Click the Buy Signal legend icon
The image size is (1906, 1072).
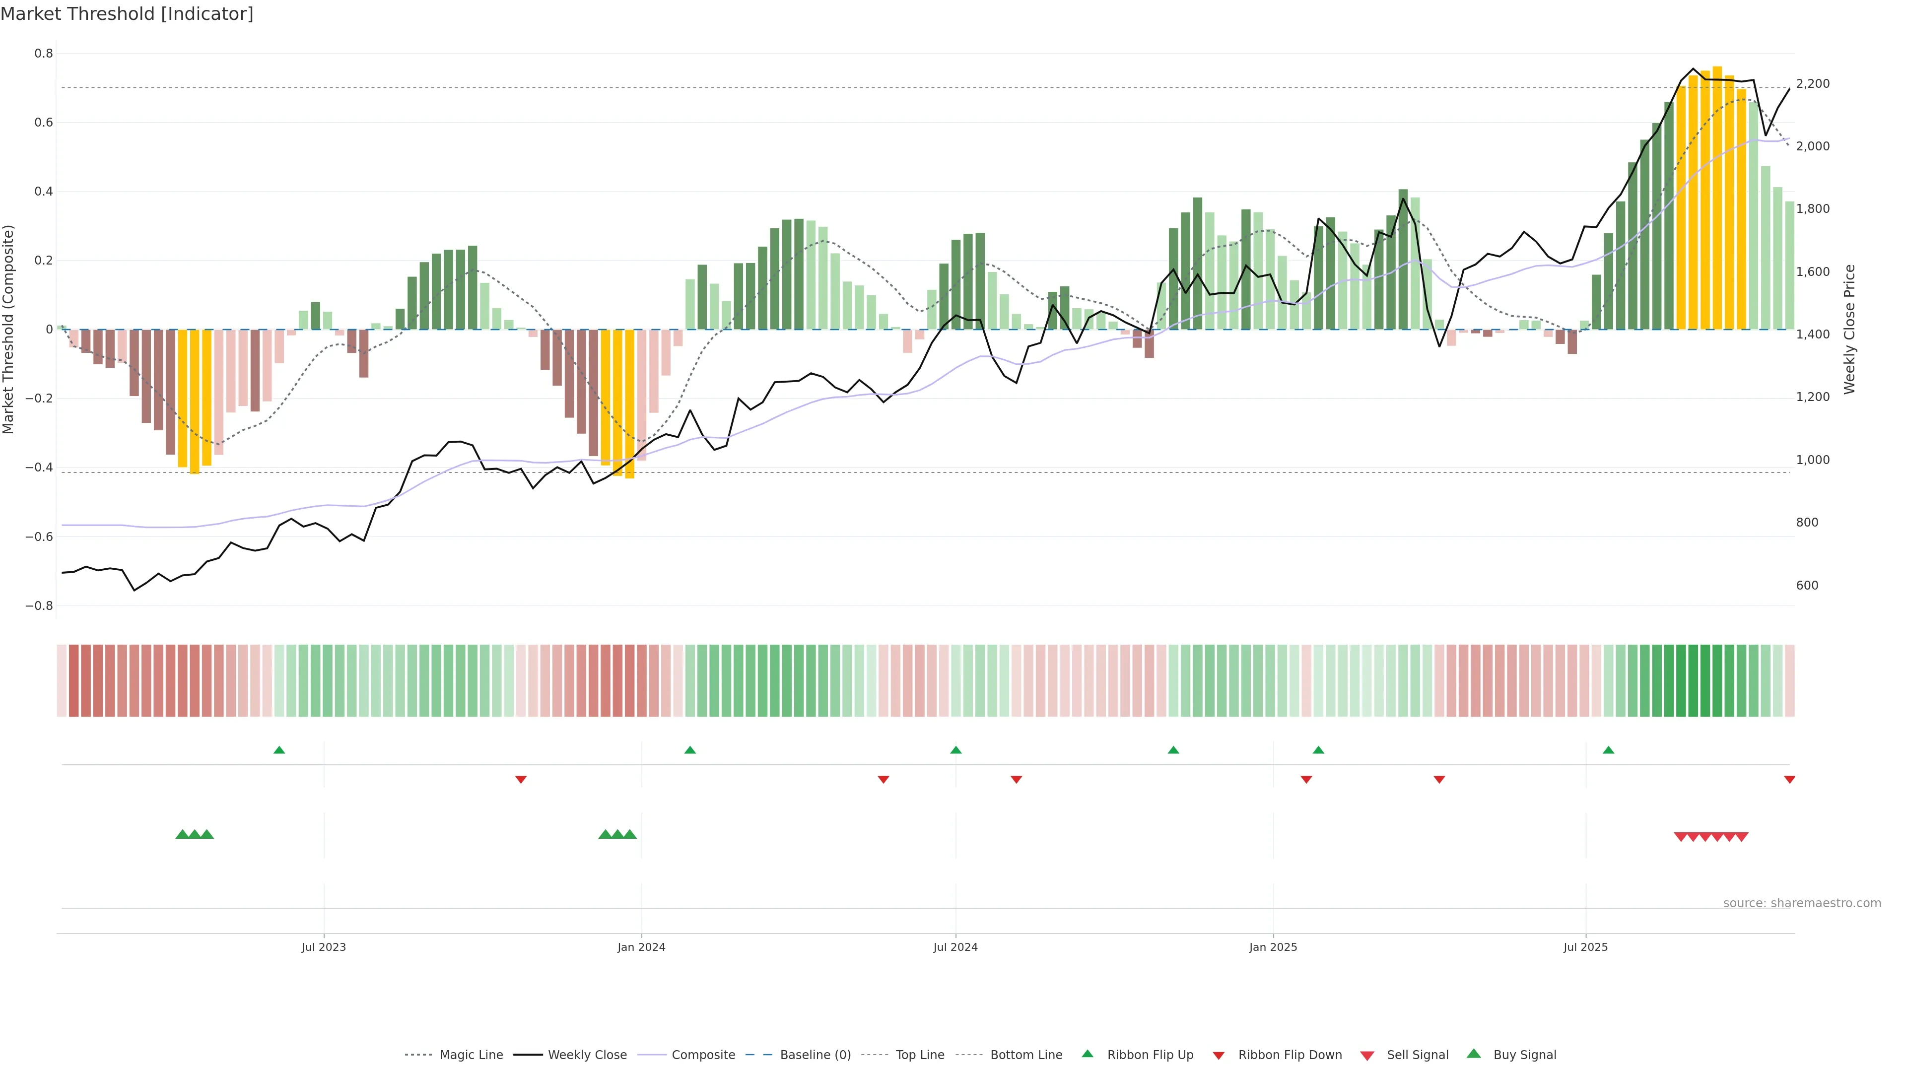pos(1474,1054)
